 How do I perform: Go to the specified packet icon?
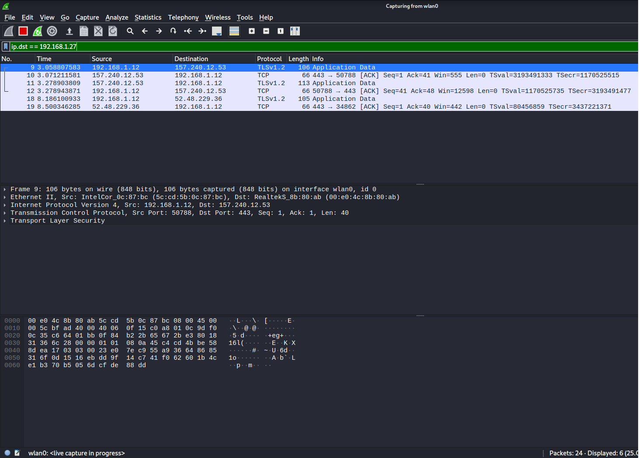(174, 31)
